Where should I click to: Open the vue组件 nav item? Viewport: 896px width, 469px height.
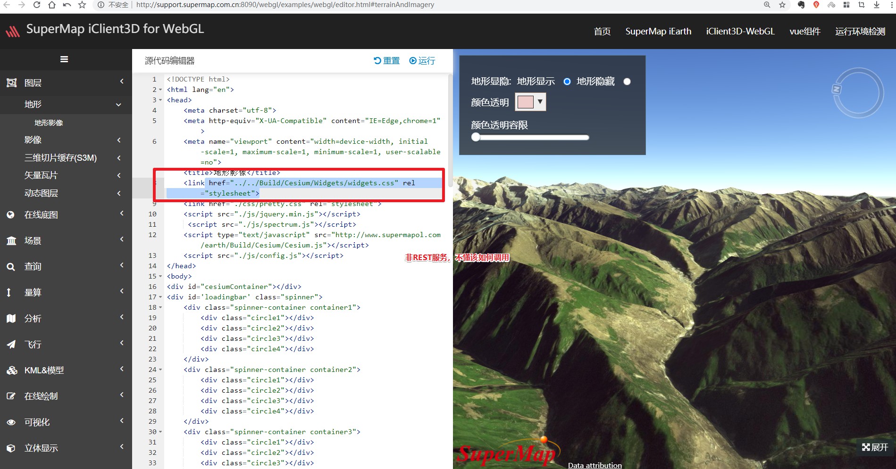coord(805,32)
